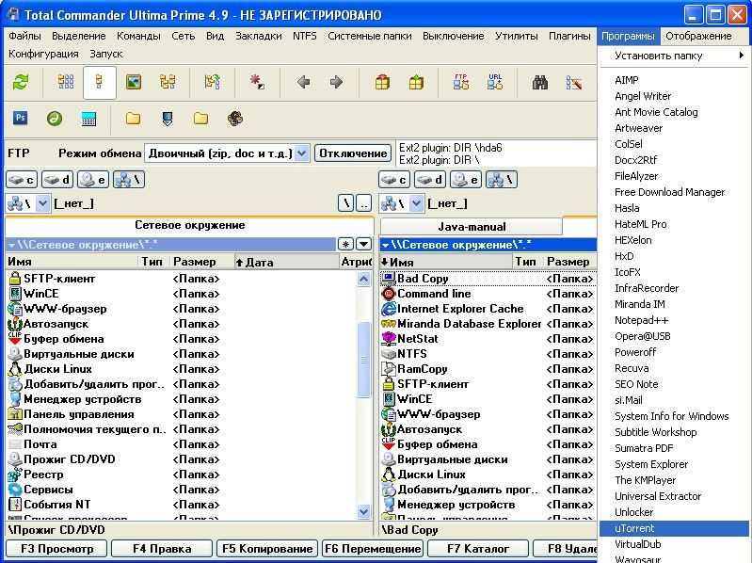Go forward with the right arrow icon
Screen dimensions: 752x563
336,82
